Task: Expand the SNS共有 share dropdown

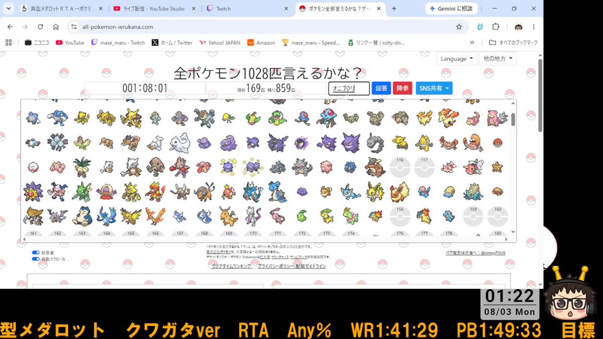Action: [434, 88]
